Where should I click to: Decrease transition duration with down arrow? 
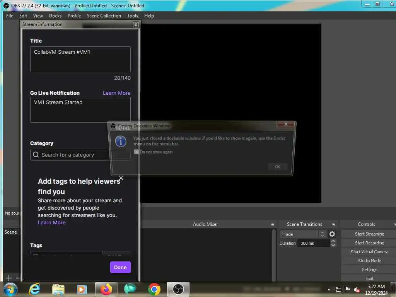click(333, 245)
